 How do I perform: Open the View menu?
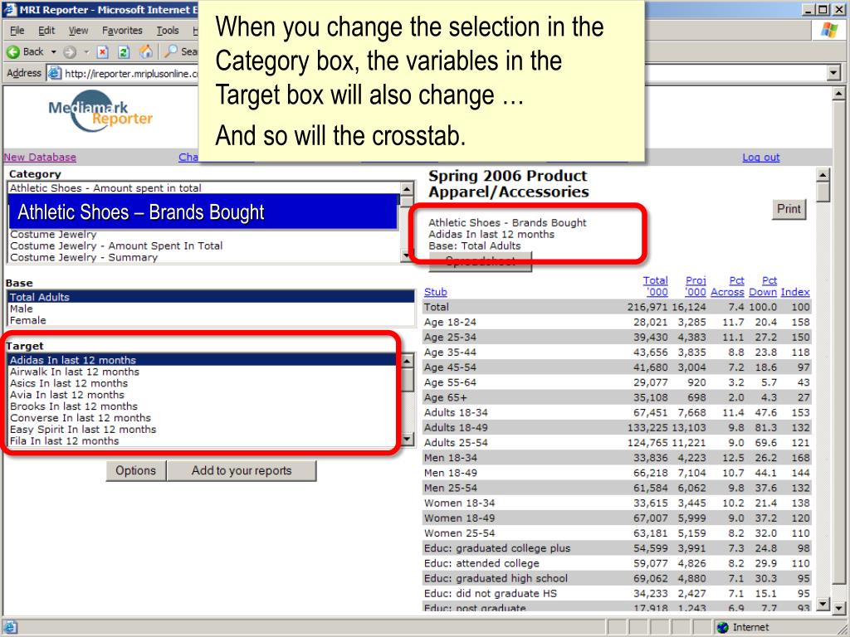[78, 31]
